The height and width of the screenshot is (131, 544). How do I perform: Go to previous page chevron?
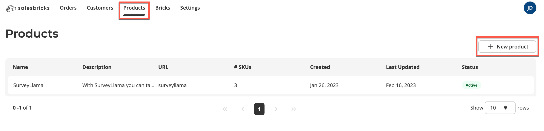click(x=242, y=109)
